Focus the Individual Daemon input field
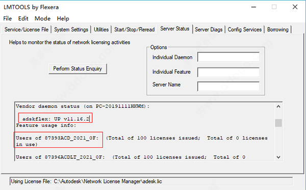The width and height of the screenshot is (306, 190). (x=228, y=57)
